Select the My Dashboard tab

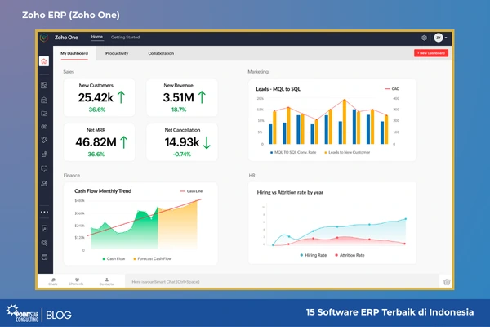coord(74,53)
